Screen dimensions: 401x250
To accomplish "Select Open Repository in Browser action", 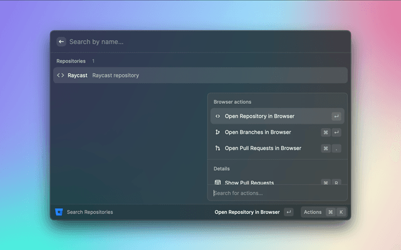I will tap(259, 116).
